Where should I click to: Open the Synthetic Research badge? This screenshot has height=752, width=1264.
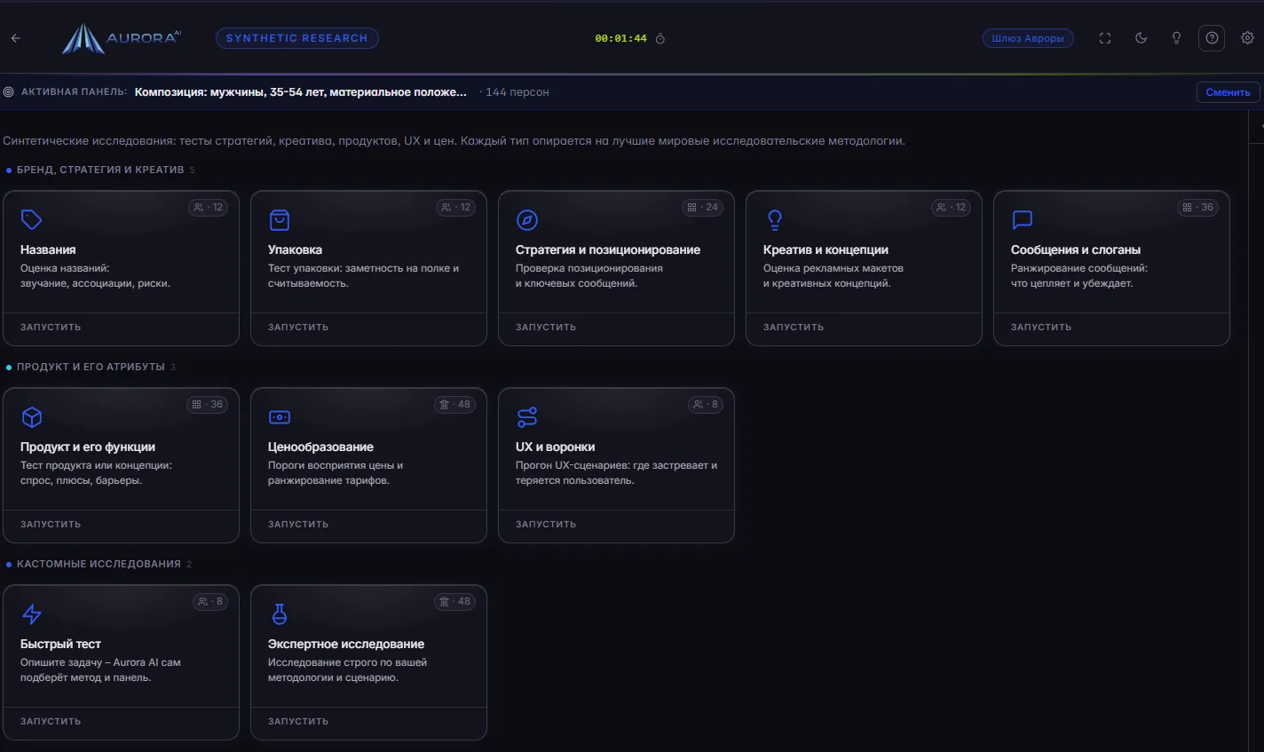pos(297,38)
